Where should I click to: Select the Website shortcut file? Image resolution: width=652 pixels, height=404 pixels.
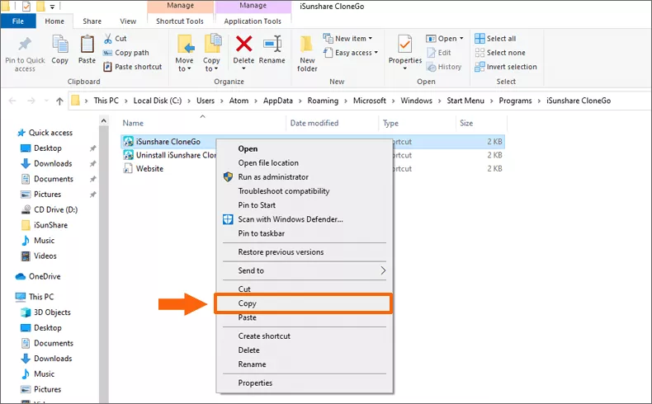[x=149, y=168]
